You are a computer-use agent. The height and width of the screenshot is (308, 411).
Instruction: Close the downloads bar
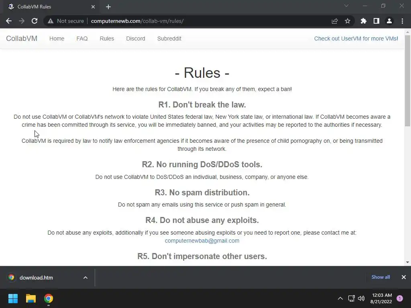coord(404,277)
